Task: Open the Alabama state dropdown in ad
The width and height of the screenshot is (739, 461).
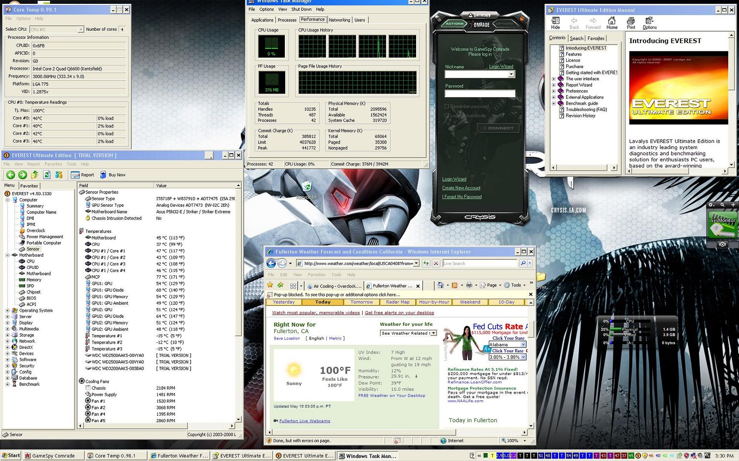Action: tap(523, 344)
